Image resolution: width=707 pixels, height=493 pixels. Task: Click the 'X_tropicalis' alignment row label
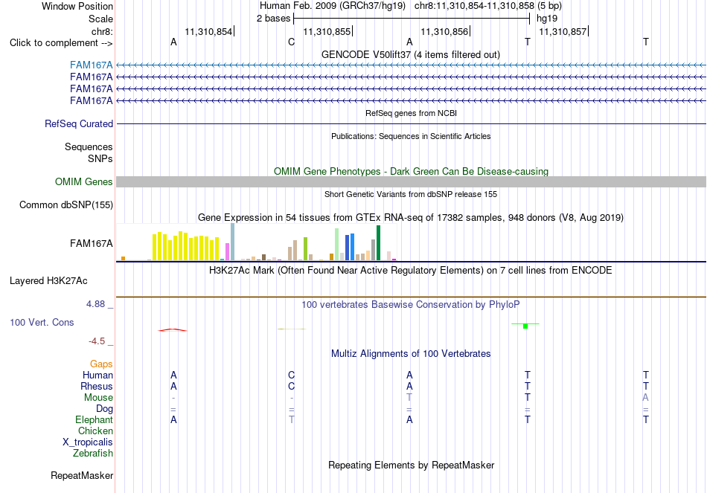88,442
